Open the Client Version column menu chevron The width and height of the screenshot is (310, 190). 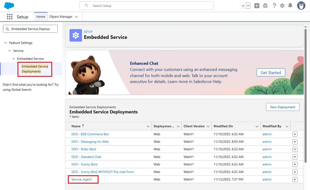click(208, 126)
